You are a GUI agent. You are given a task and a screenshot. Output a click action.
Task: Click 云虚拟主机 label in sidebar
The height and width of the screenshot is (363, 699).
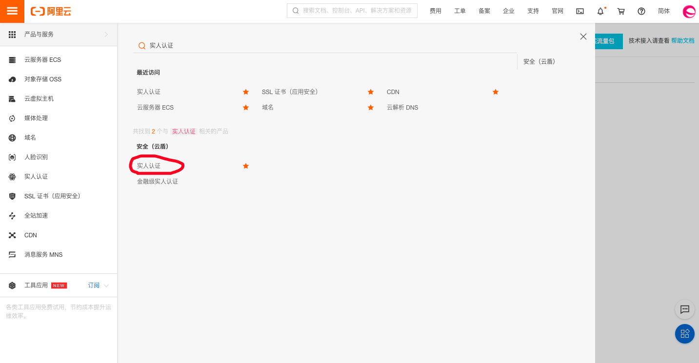tap(39, 99)
